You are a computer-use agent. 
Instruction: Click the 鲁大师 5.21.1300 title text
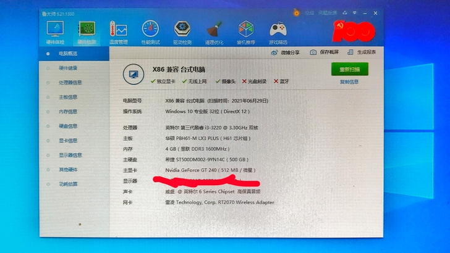(58, 14)
